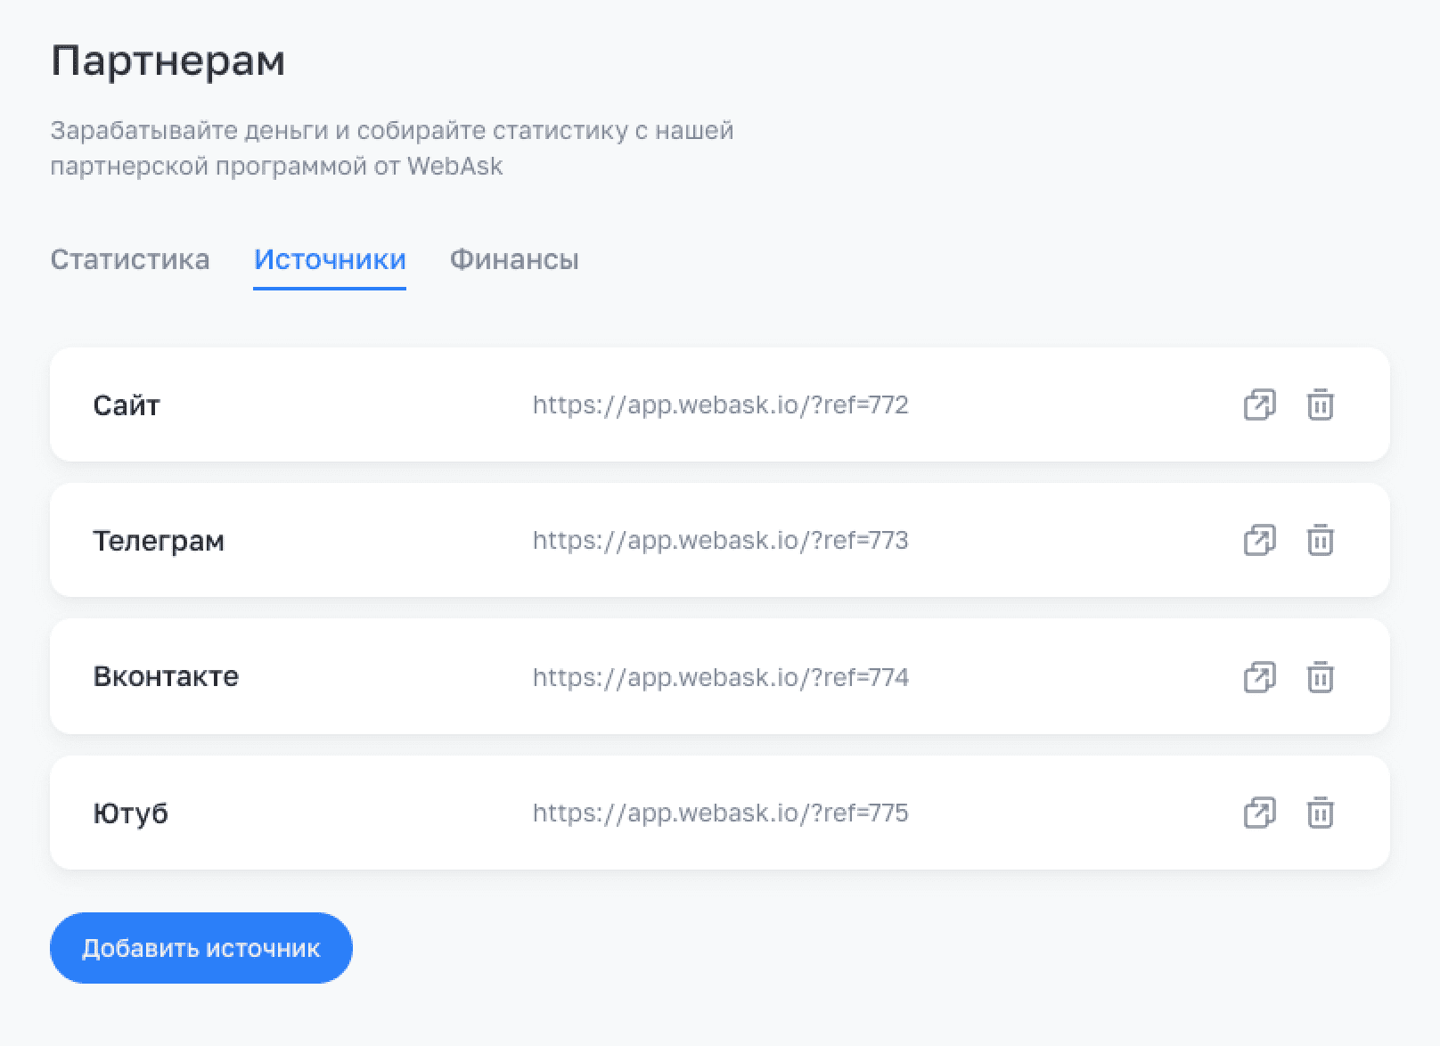Delete the Ютуб source
Image resolution: width=1440 pixels, height=1046 pixels.
tap(1320, 813)
